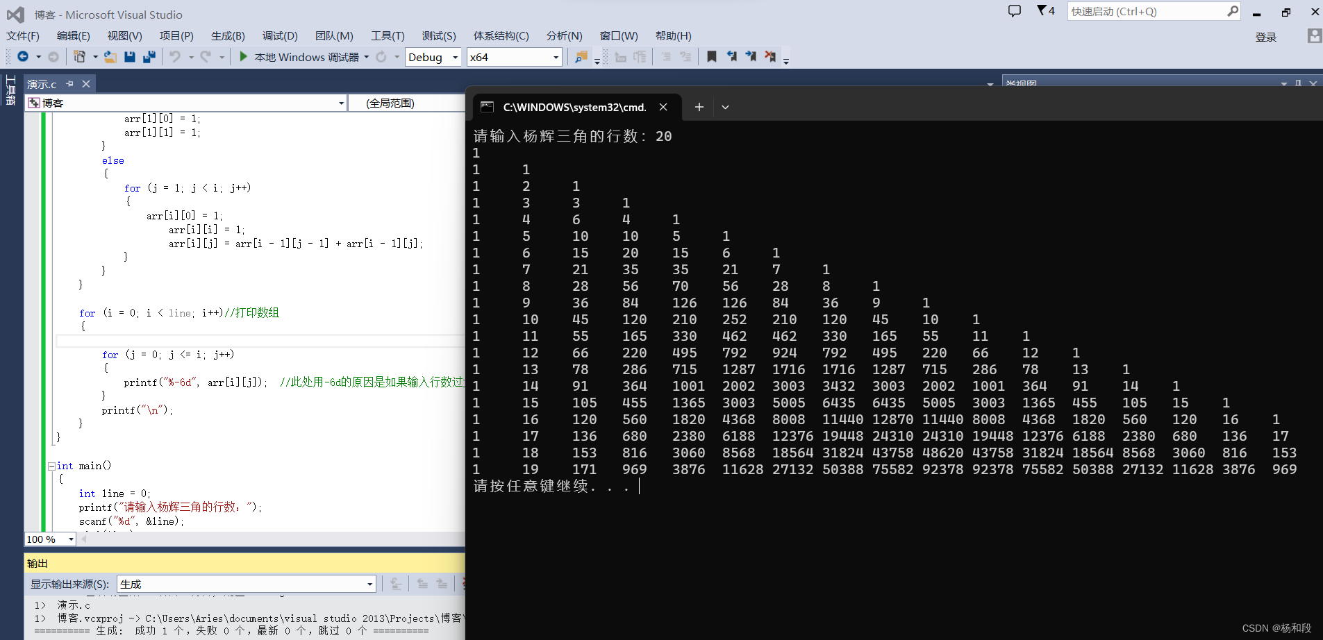1323x640 pixels.
Task: Open the 视图(V) menu
Action: pos(124,36)
